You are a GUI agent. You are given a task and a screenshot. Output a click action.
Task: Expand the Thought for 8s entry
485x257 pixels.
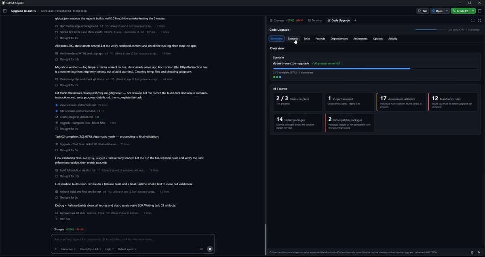66,38
